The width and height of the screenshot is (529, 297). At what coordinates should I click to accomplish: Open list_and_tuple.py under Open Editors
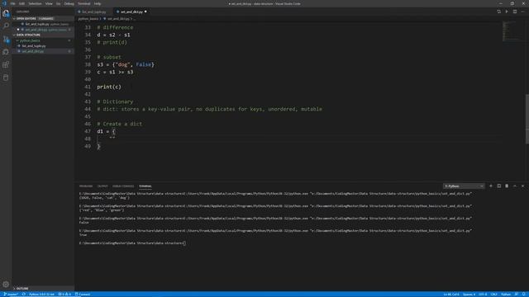(37, 24)
